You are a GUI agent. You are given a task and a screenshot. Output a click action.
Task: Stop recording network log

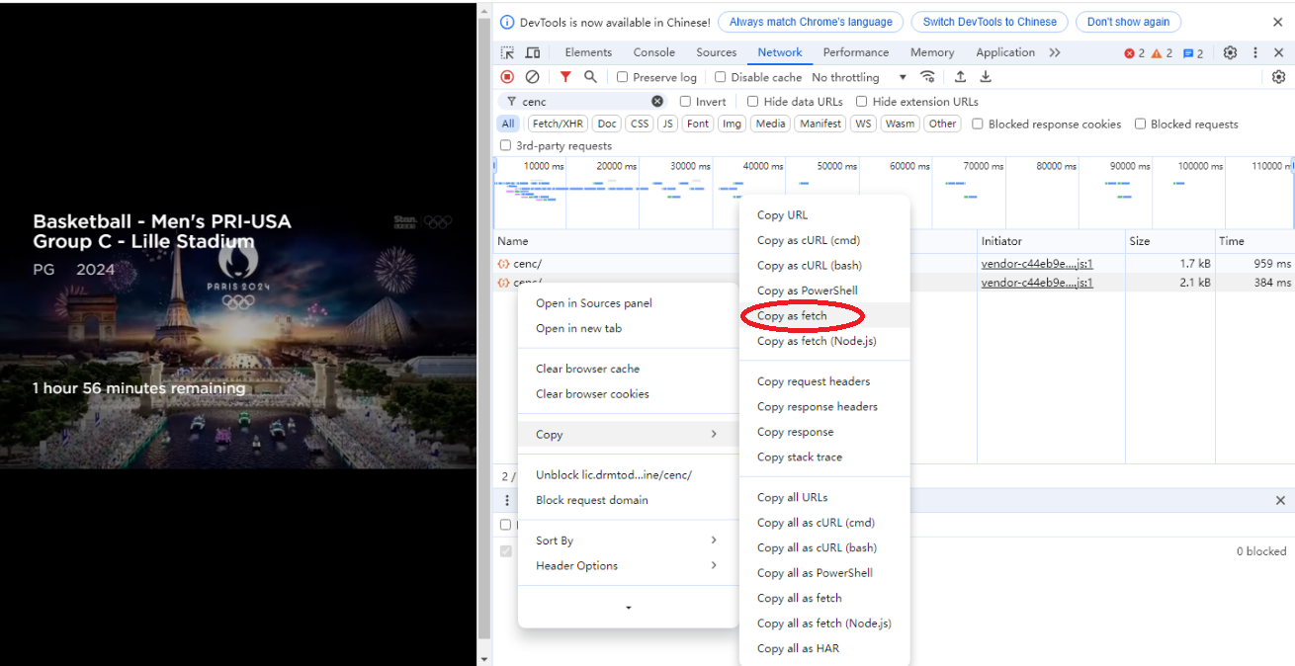pos(507,77)
